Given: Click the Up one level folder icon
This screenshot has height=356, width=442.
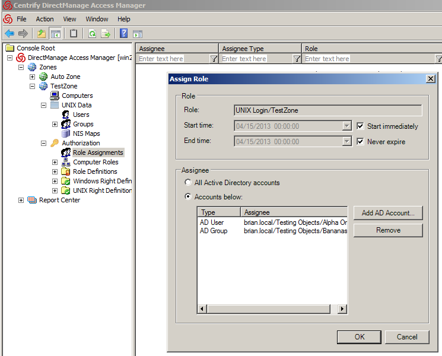Looking at the screenshot, I should pyautogui.click(x=42, y=34).
